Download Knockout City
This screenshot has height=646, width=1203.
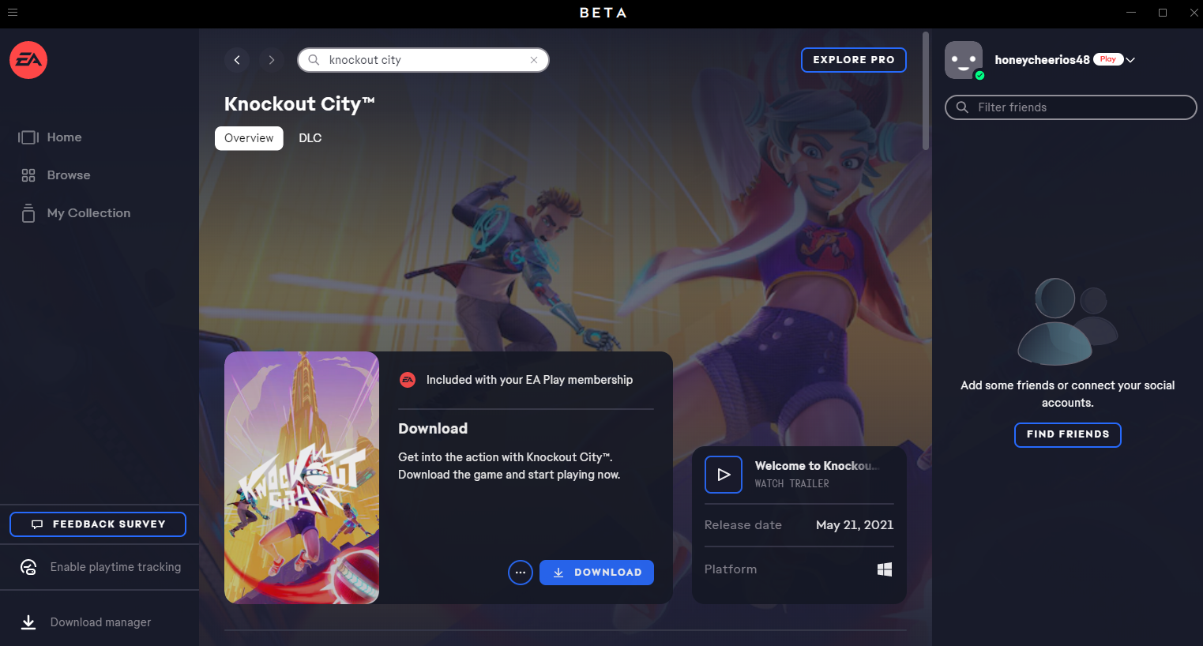click(x=596, y=573)
